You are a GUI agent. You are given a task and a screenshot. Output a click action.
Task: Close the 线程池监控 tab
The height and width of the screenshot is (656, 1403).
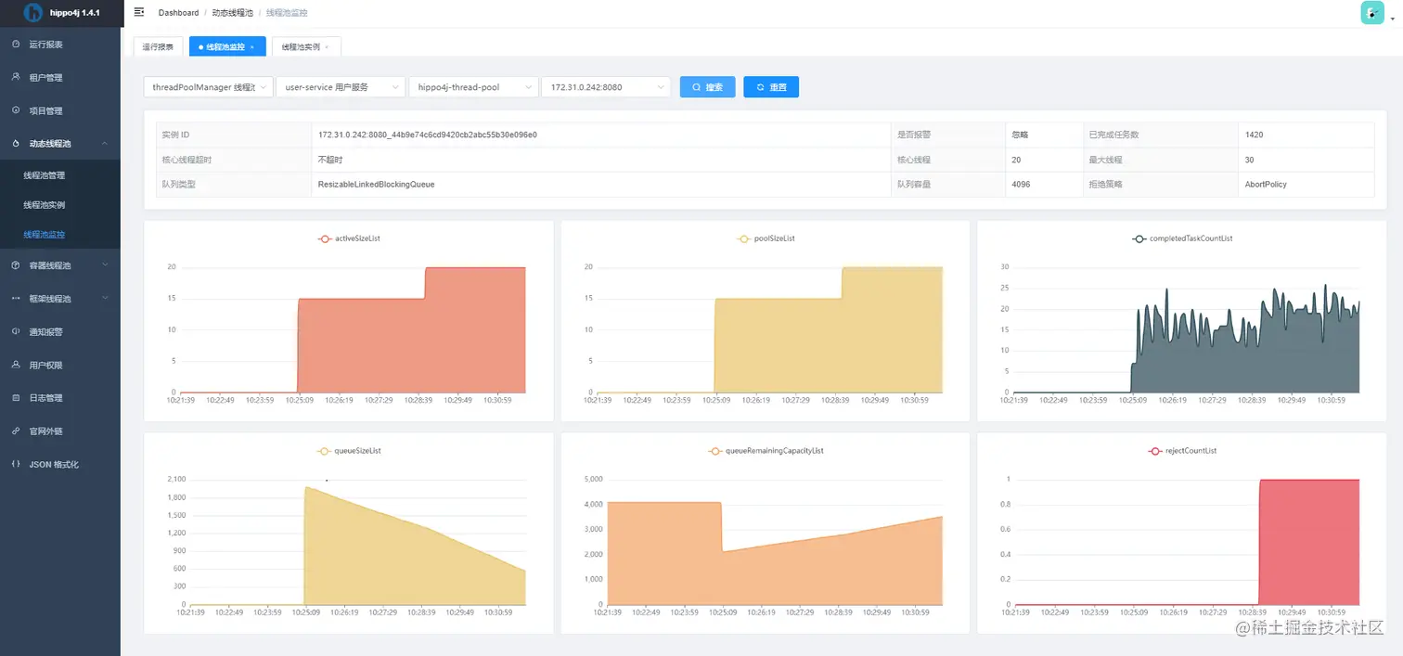click(252, 46)
